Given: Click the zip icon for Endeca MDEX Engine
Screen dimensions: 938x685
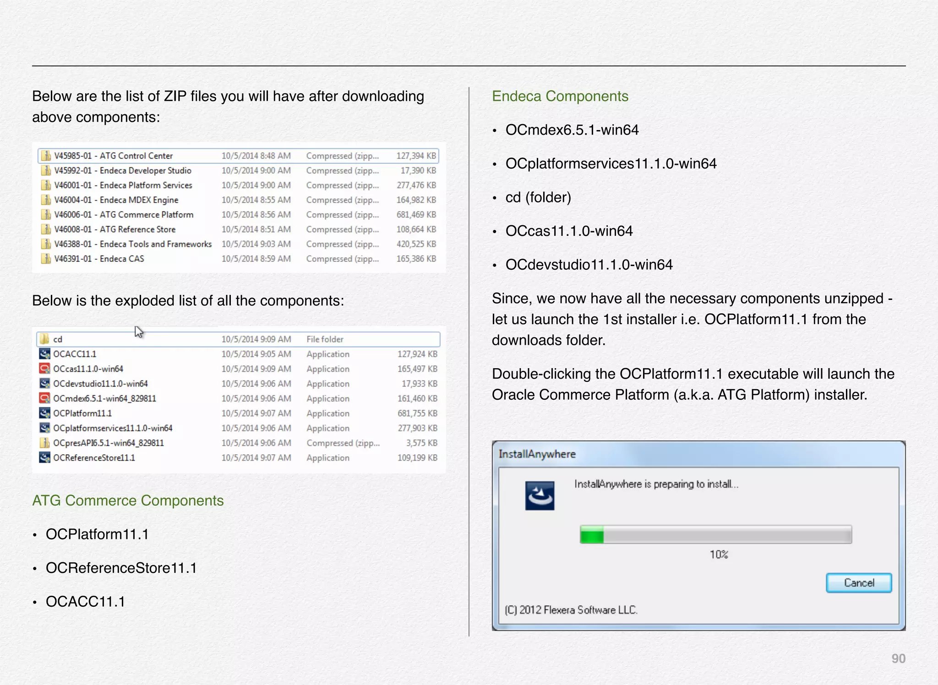Looking at the screenshot, I should [x=46, y=200].
